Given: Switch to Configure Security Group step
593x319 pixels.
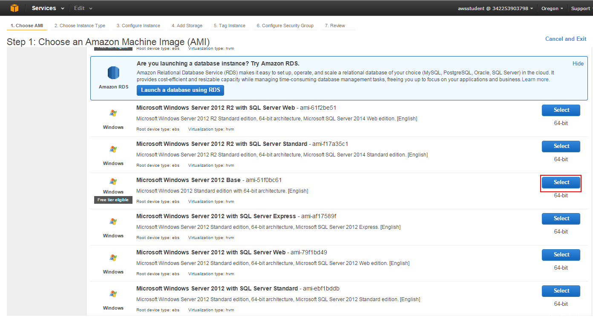Looking at the screenshot, I should [285, 26].
